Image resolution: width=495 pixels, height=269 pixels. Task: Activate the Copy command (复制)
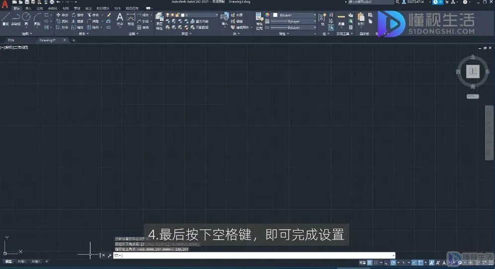tap(62, 21)
